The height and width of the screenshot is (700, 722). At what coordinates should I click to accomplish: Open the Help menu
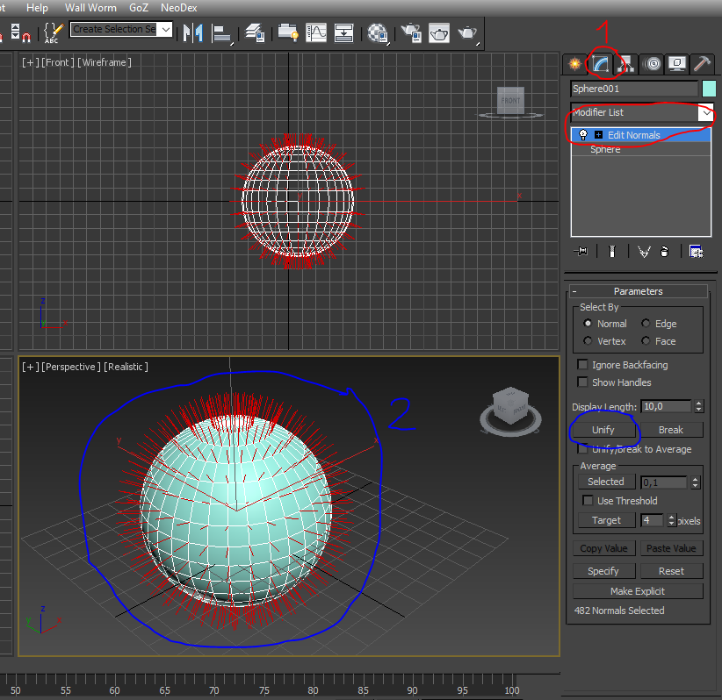(x=38, y=7)
